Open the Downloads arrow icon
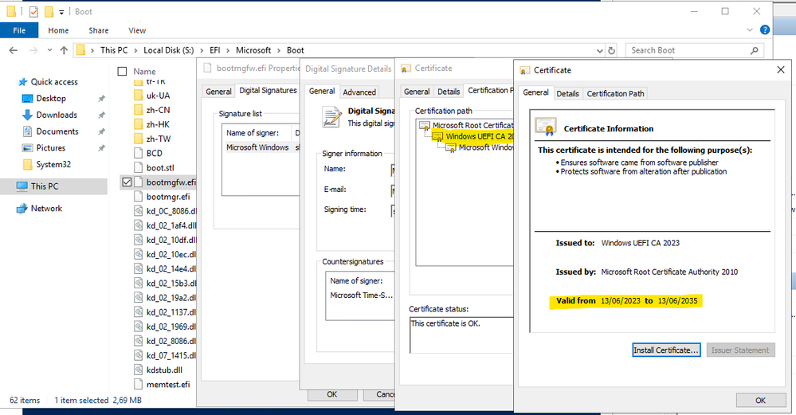Screen dimensions: 796x415 [27, 115]
